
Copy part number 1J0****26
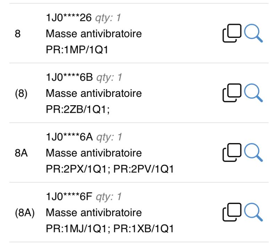tap(232, 33)
